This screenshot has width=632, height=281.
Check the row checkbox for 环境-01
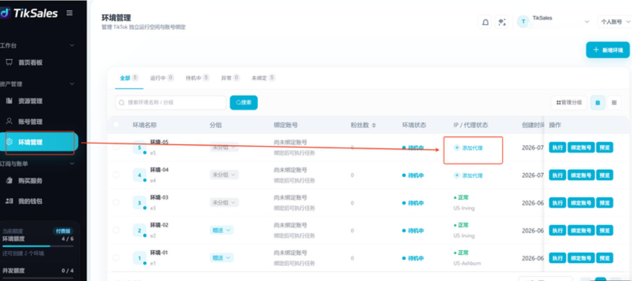point(116,258)
